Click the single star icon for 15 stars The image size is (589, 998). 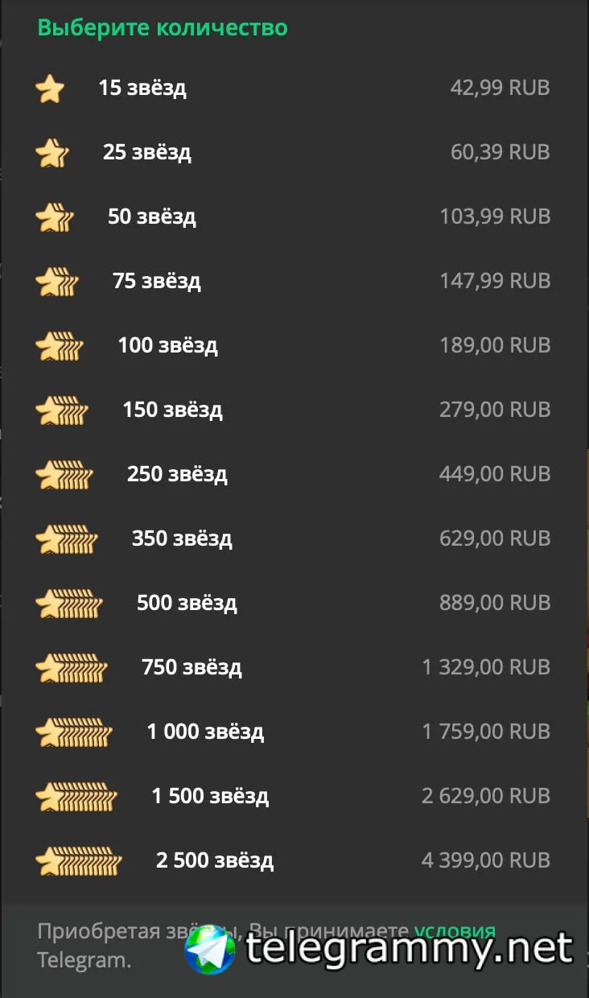click(x=50, y=88)
